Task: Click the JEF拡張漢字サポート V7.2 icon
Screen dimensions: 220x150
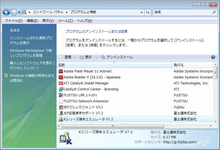Action: 61,113
